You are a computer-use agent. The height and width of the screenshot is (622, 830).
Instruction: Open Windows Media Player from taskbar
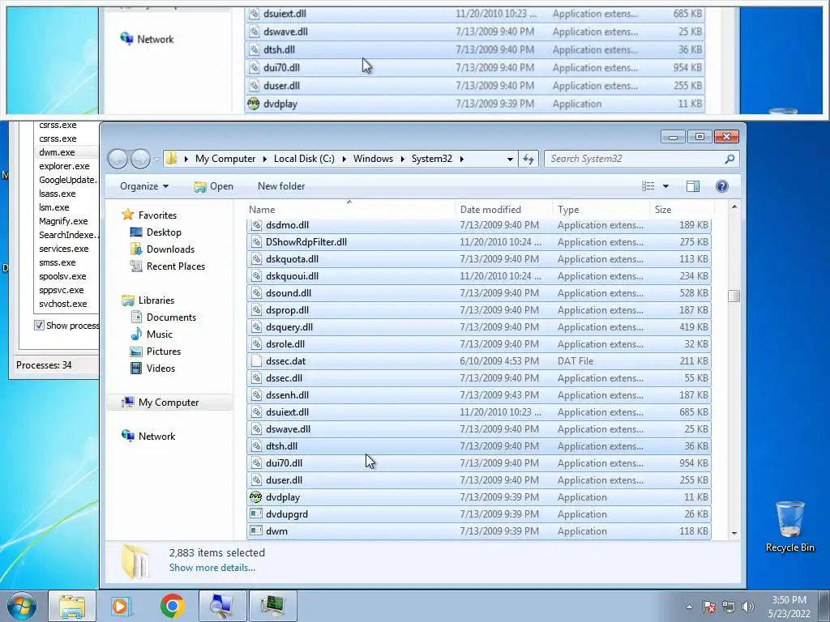(x=122, y=606)
